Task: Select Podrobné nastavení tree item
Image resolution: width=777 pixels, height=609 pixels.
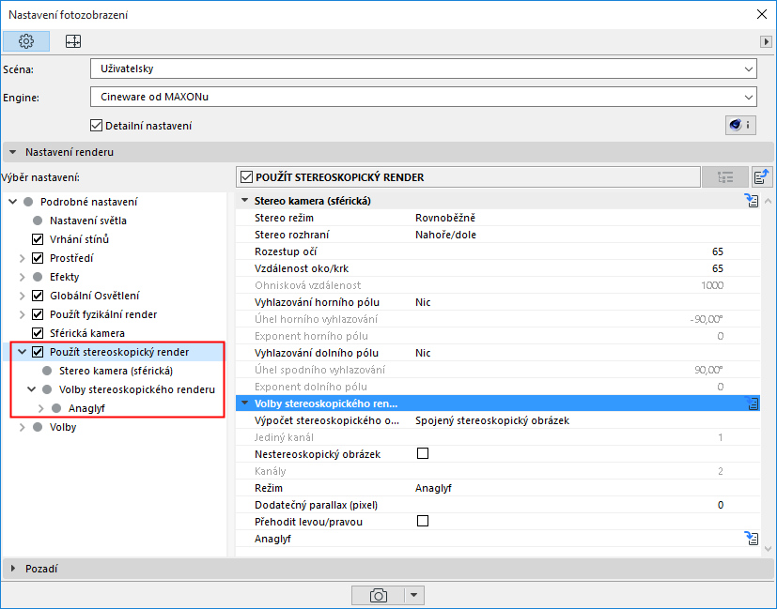Action: [88, 202]
